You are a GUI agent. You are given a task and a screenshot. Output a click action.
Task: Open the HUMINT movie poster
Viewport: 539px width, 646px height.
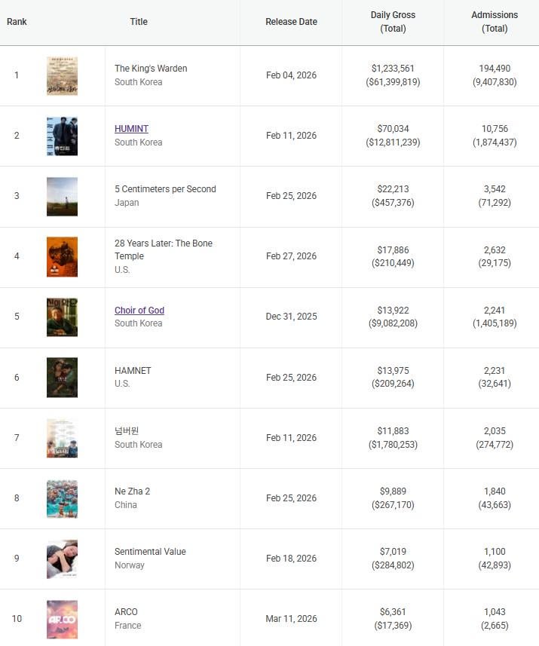pyautogui.click(x=62, y=136)
